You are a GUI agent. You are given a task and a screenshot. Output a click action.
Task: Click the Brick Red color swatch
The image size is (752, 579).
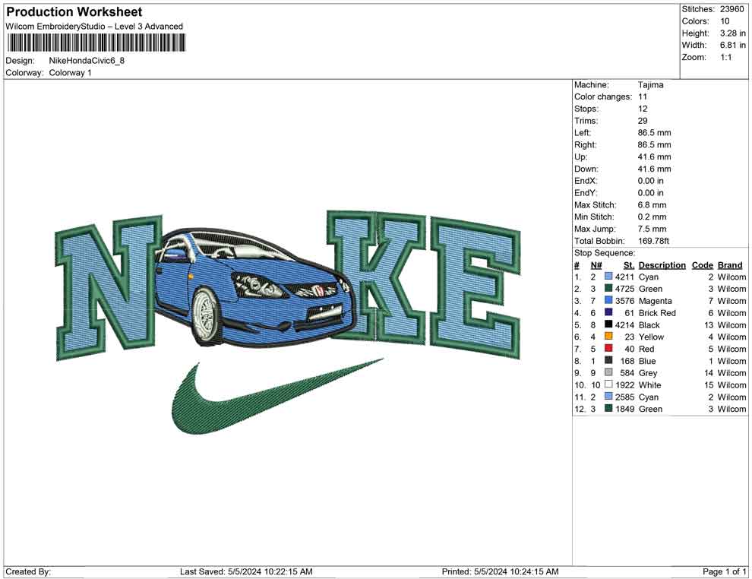(608, 313)
